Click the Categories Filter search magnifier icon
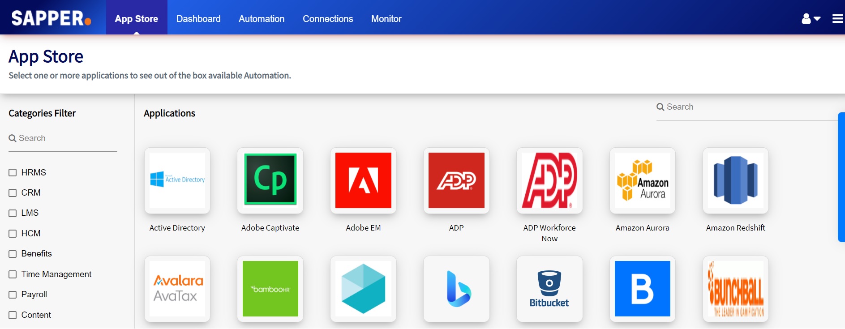This screenshot has width=845, height=329. pyautogui.click(x=13, y=138)
